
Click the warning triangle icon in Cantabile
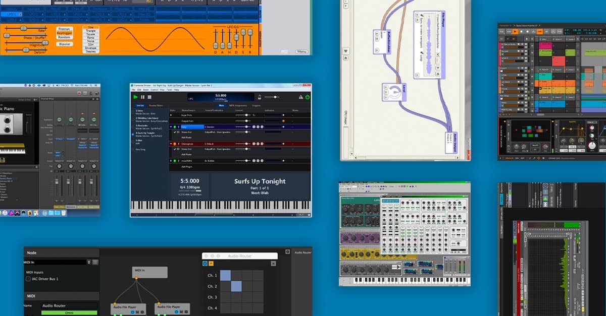click(300, 97)
